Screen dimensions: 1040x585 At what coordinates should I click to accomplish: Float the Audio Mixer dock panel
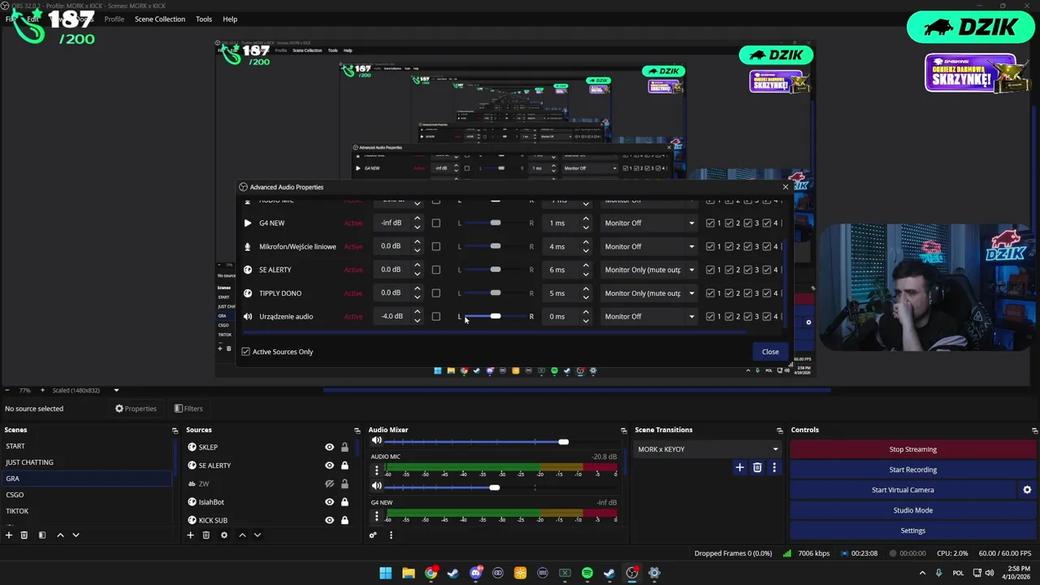(x=623, y=431)
